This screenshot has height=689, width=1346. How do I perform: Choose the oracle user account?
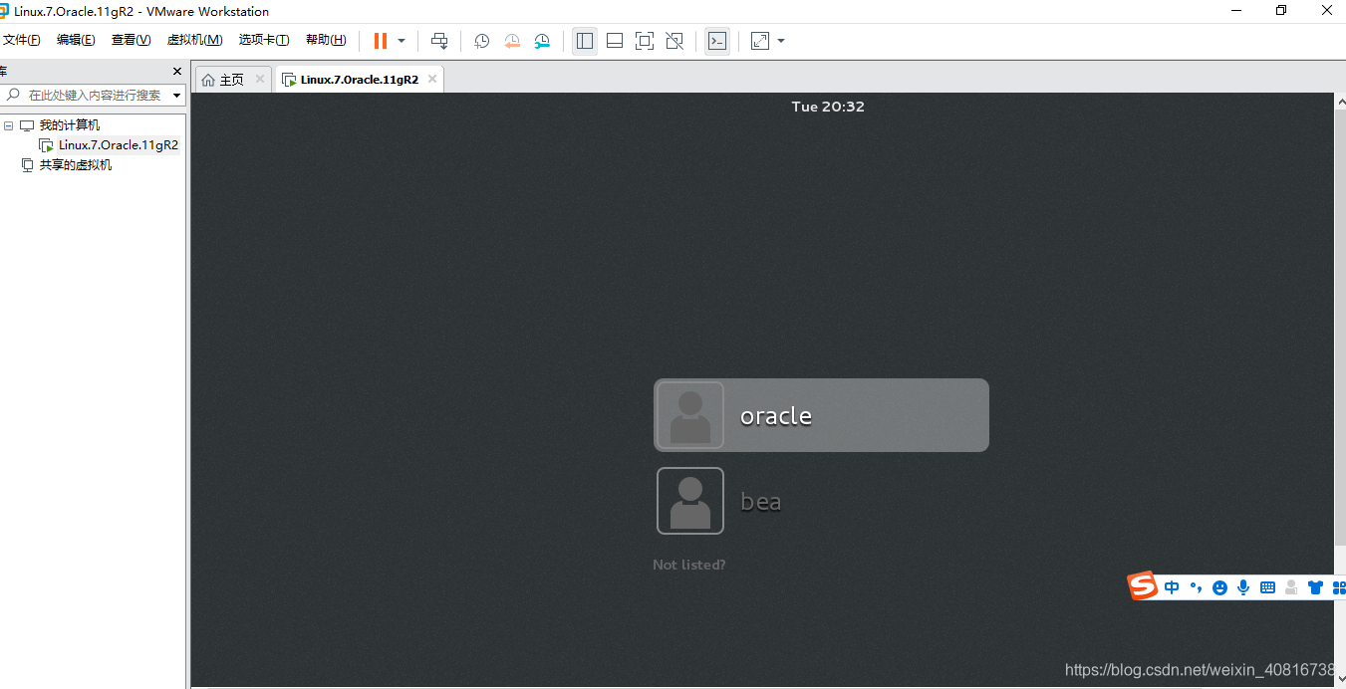click(x=821, y=415)
